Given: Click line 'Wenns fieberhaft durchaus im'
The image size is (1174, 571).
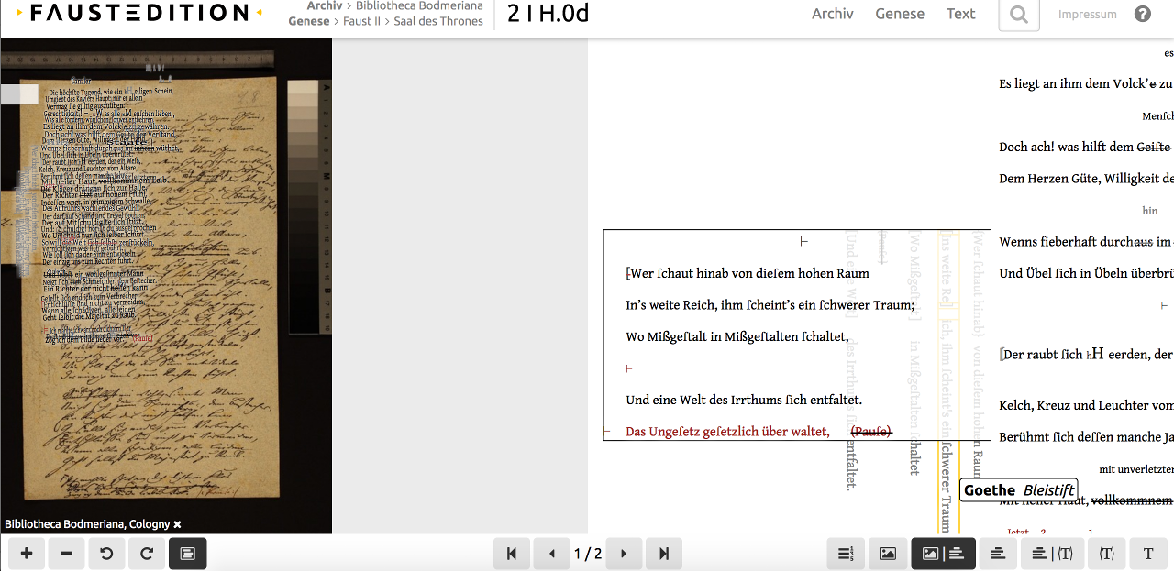Looking at the screenshot, I should click(x=1086, y=242).
